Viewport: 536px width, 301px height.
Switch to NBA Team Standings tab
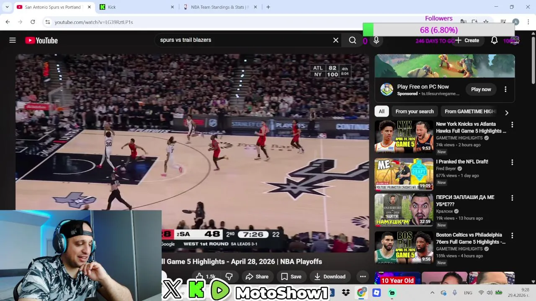[220, 7]
